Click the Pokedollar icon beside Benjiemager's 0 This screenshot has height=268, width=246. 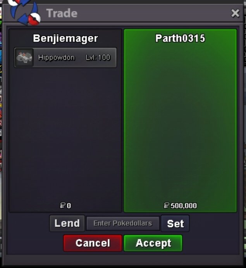coord(63,205)
